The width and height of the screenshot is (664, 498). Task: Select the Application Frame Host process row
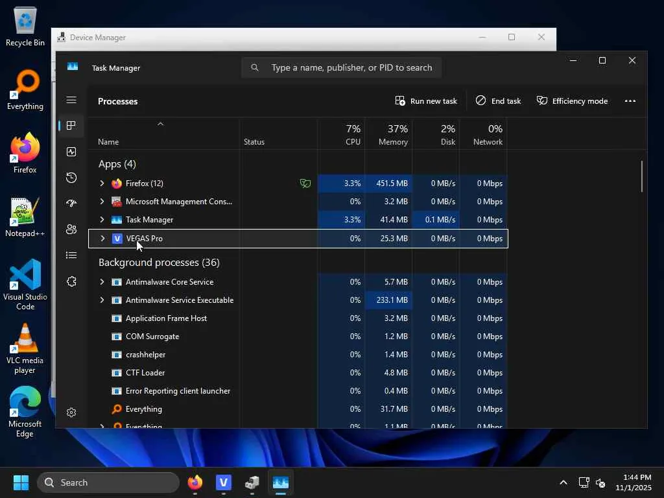pyautogui.click(x=298, y=318)
